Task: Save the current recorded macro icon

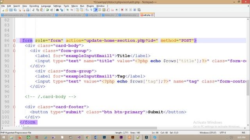Action: pyautogui.click(x=139, y=10)
